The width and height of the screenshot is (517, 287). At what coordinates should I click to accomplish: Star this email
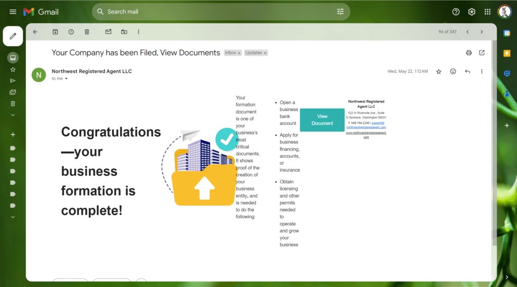click(x=439, y=72)
